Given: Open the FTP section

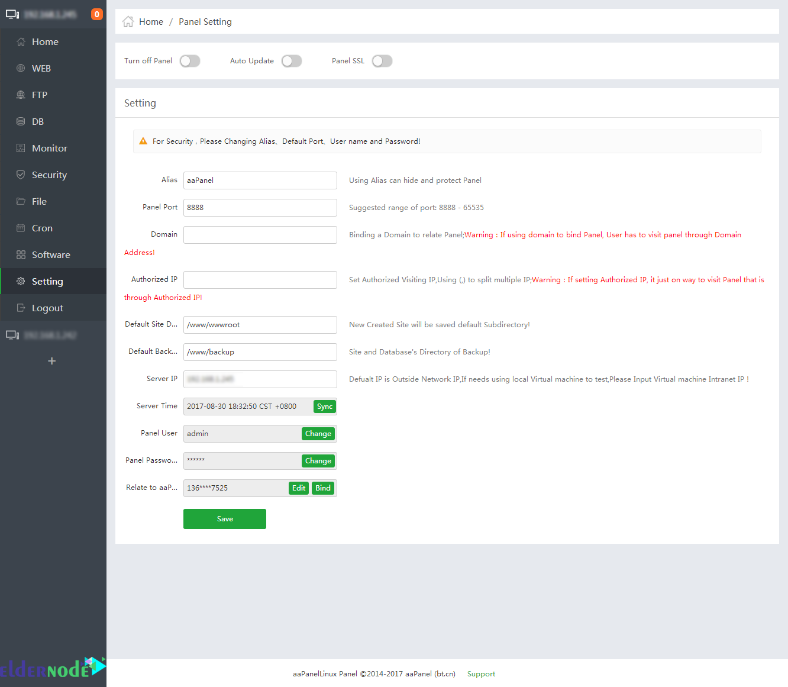Looking at the screenshot, I should point(39,95).
